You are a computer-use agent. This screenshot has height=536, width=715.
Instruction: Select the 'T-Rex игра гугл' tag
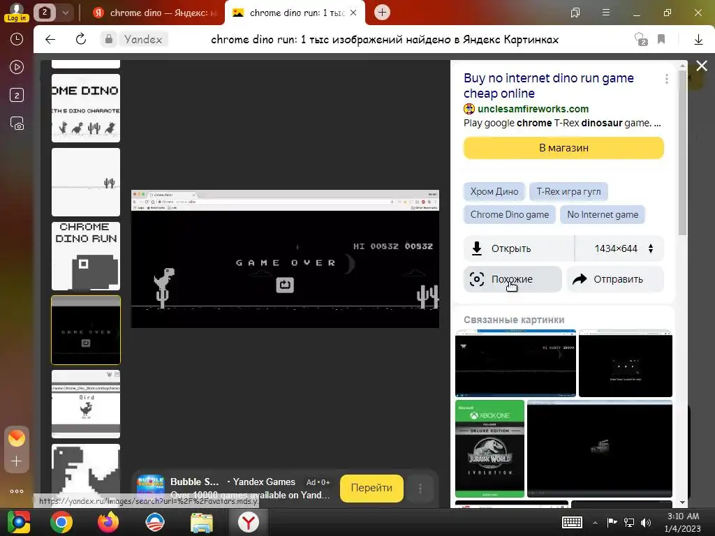click(568, 191)
